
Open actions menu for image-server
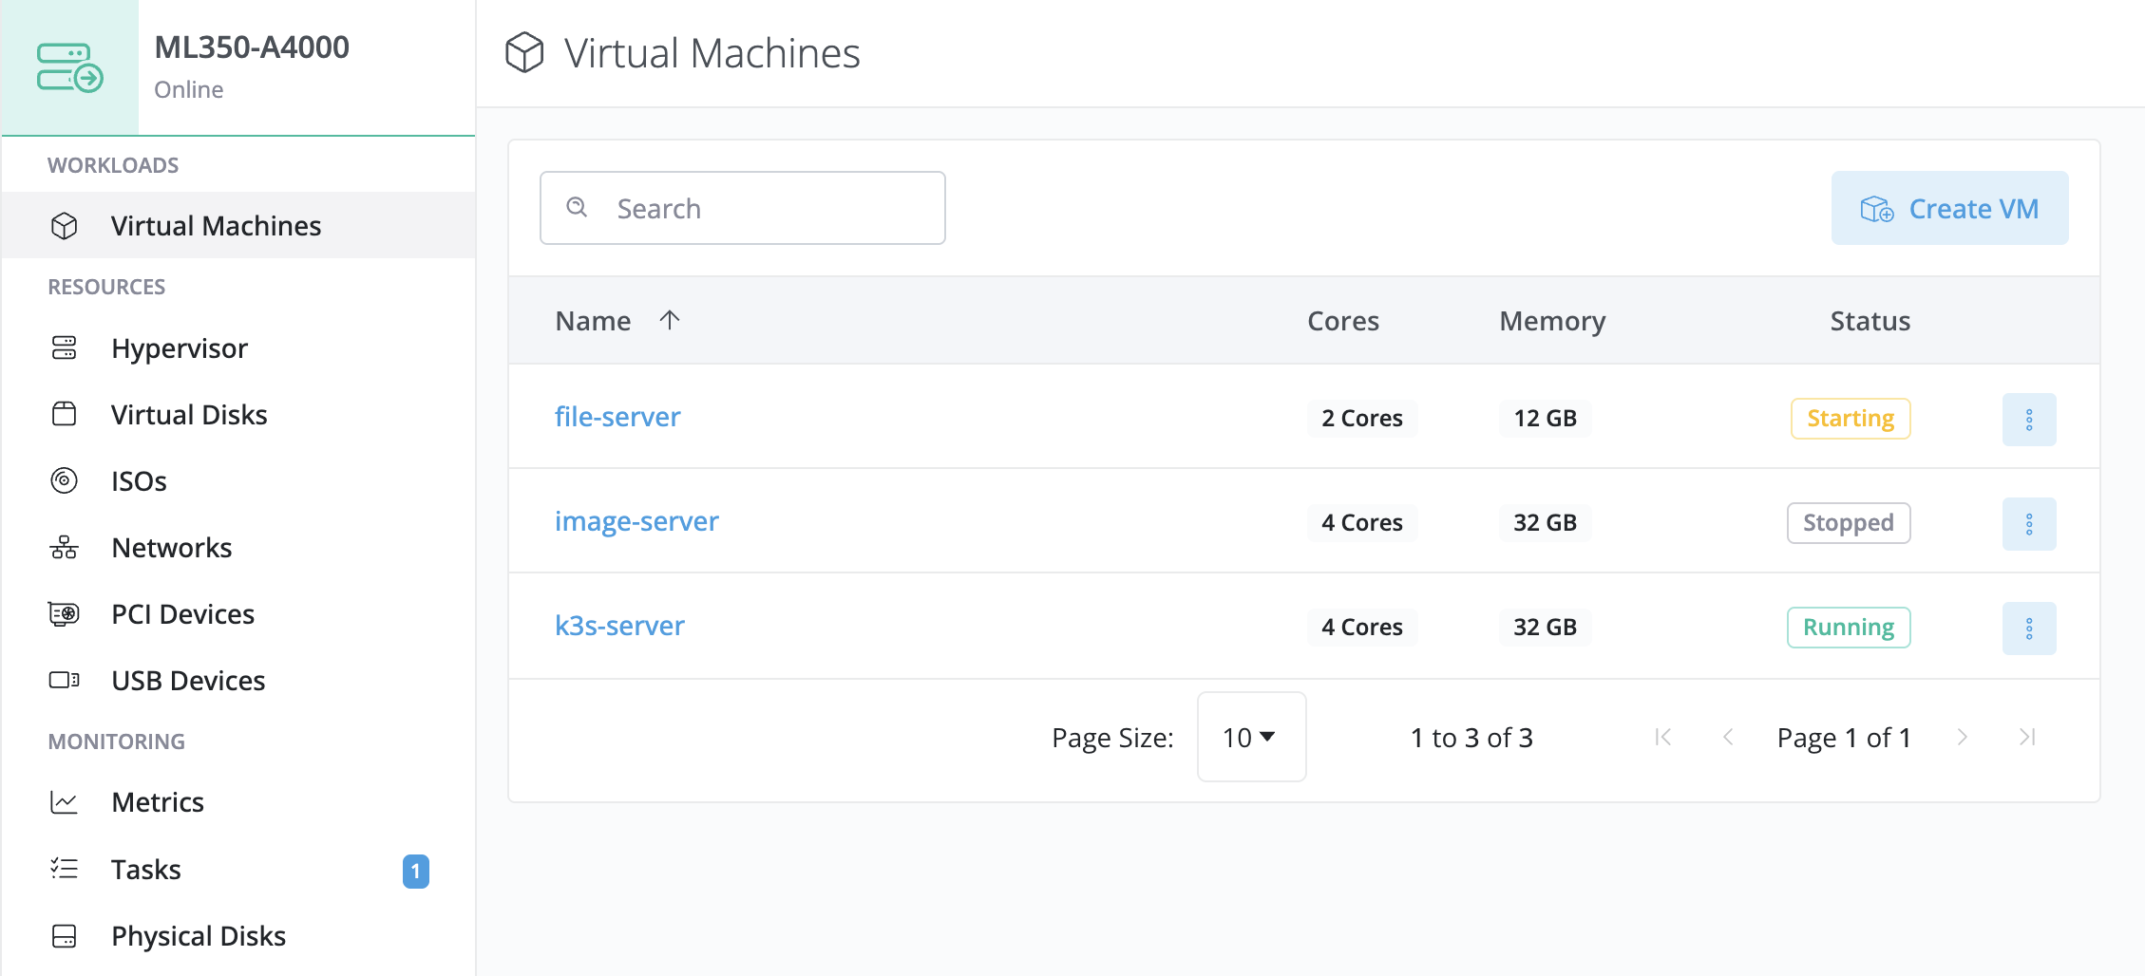click(x=2028, y=524)
